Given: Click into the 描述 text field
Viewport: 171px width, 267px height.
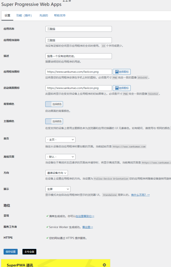Looking at the screenshot, I should pos(78,56).
